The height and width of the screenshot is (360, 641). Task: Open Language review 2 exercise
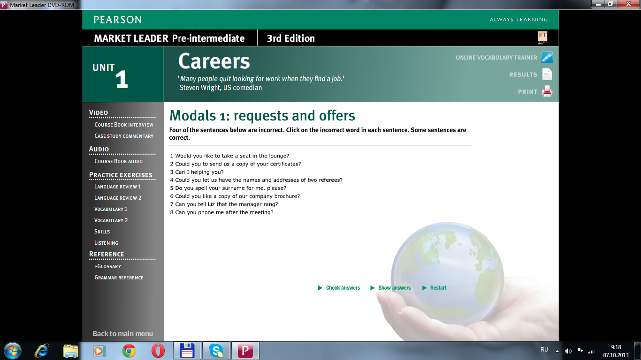pyautogui.click(x=118, y=198)
